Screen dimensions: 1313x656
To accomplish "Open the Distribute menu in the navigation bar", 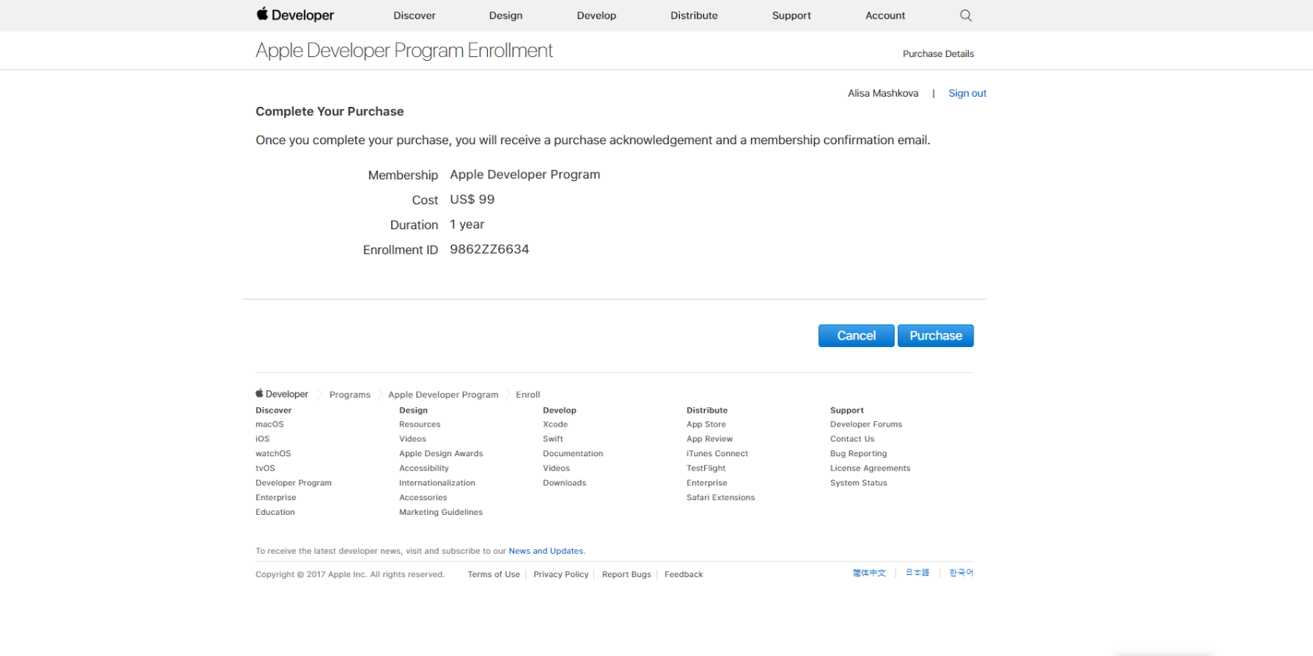I will 694,16.
